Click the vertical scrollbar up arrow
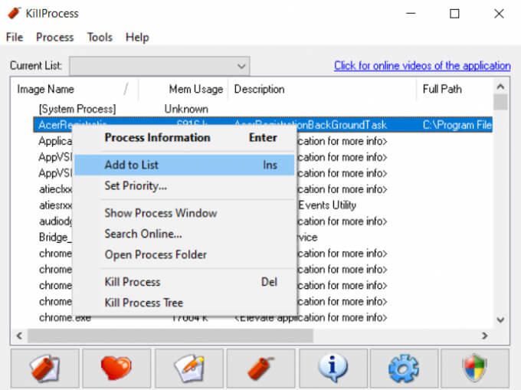The width and height of the screenshot is (521, 390). click(500, 87)
